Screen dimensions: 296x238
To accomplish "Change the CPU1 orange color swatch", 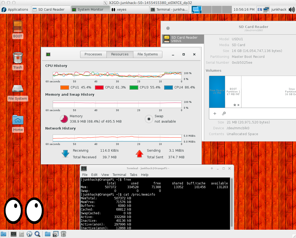I will (65, 87).
